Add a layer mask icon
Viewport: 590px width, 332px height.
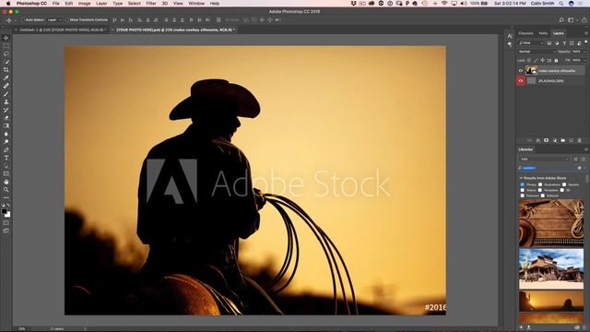coord(546,140)
